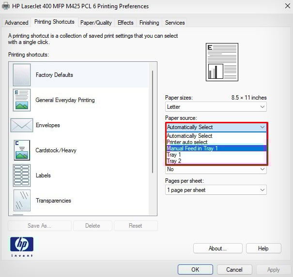Open the About... dialog
This screenshot has height=277, width=293.
pos(218,248)
